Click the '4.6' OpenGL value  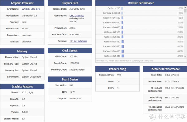23,99
